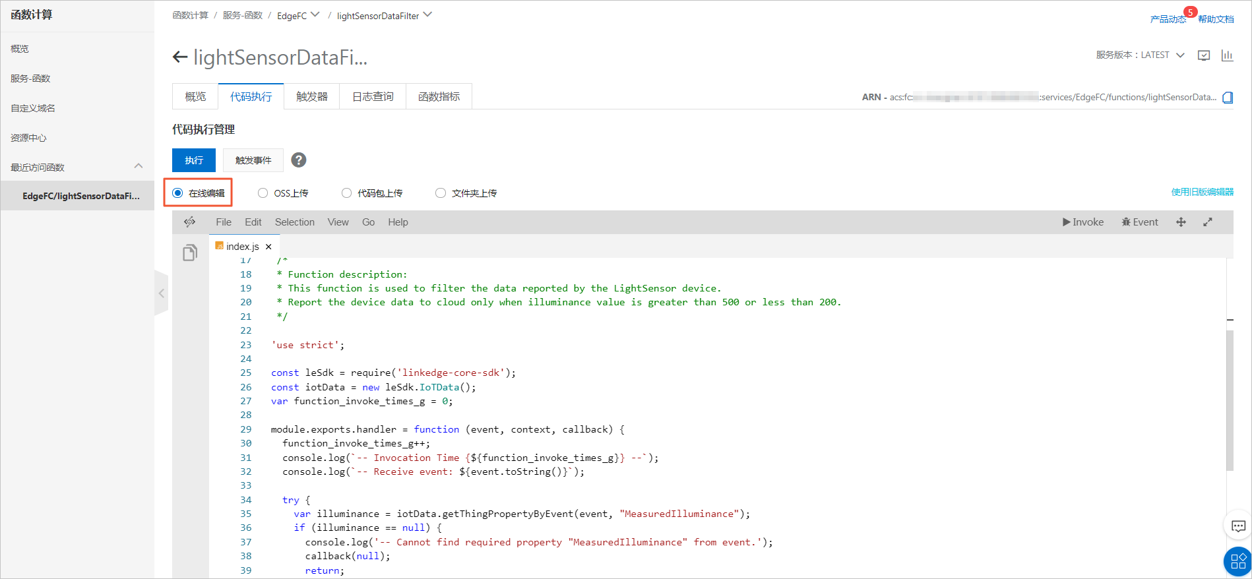Select the 在线编辑 radio button
Image resolution: width=1252 pixels, height=579 pixels.
tap(177, 193)
